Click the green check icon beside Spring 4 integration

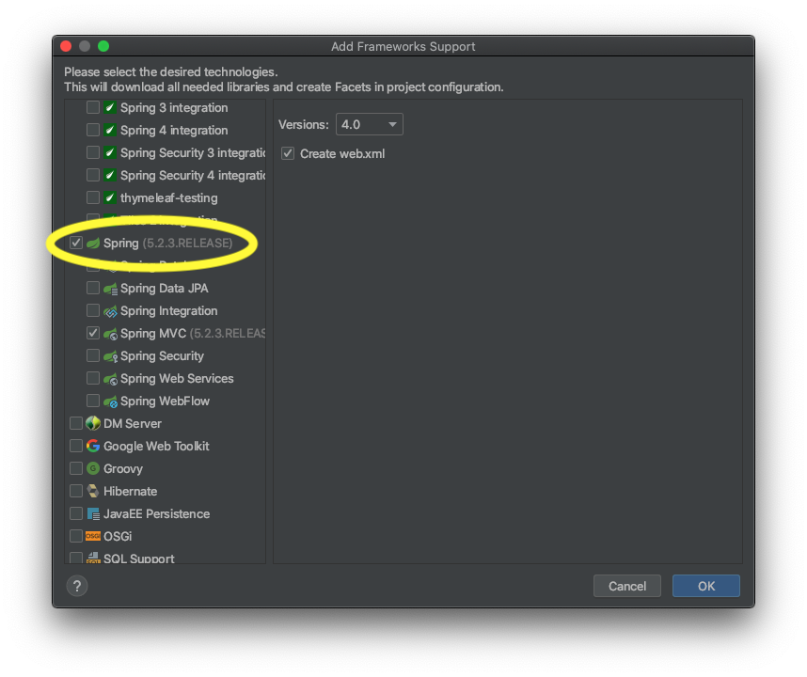click(x=110, y=130)
